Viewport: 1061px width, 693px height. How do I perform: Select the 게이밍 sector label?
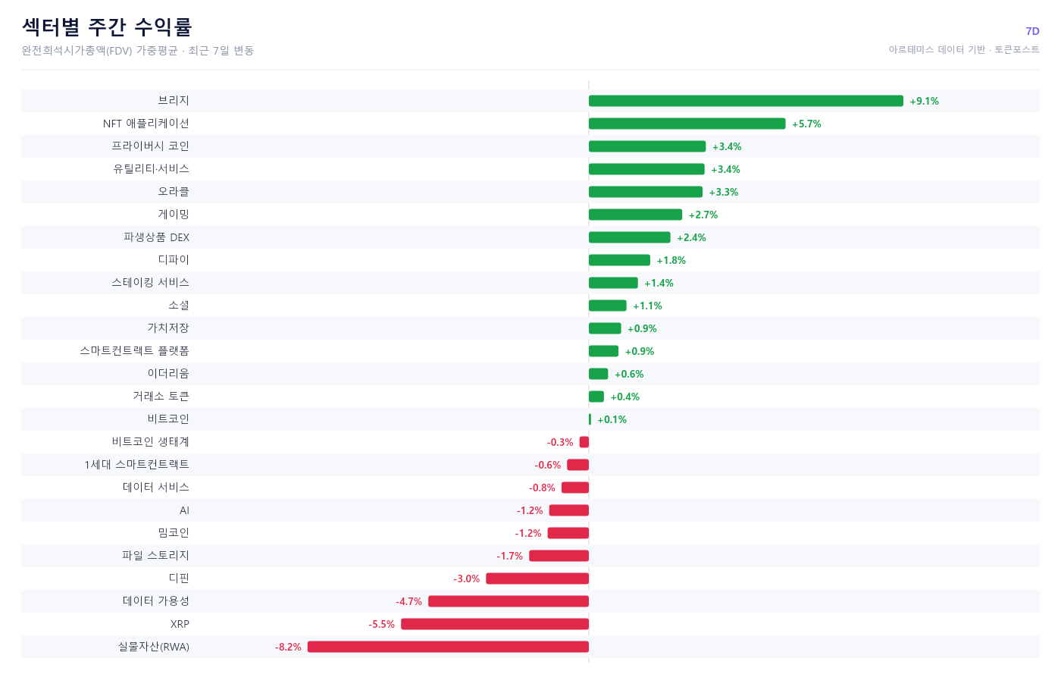pos(174,215)
